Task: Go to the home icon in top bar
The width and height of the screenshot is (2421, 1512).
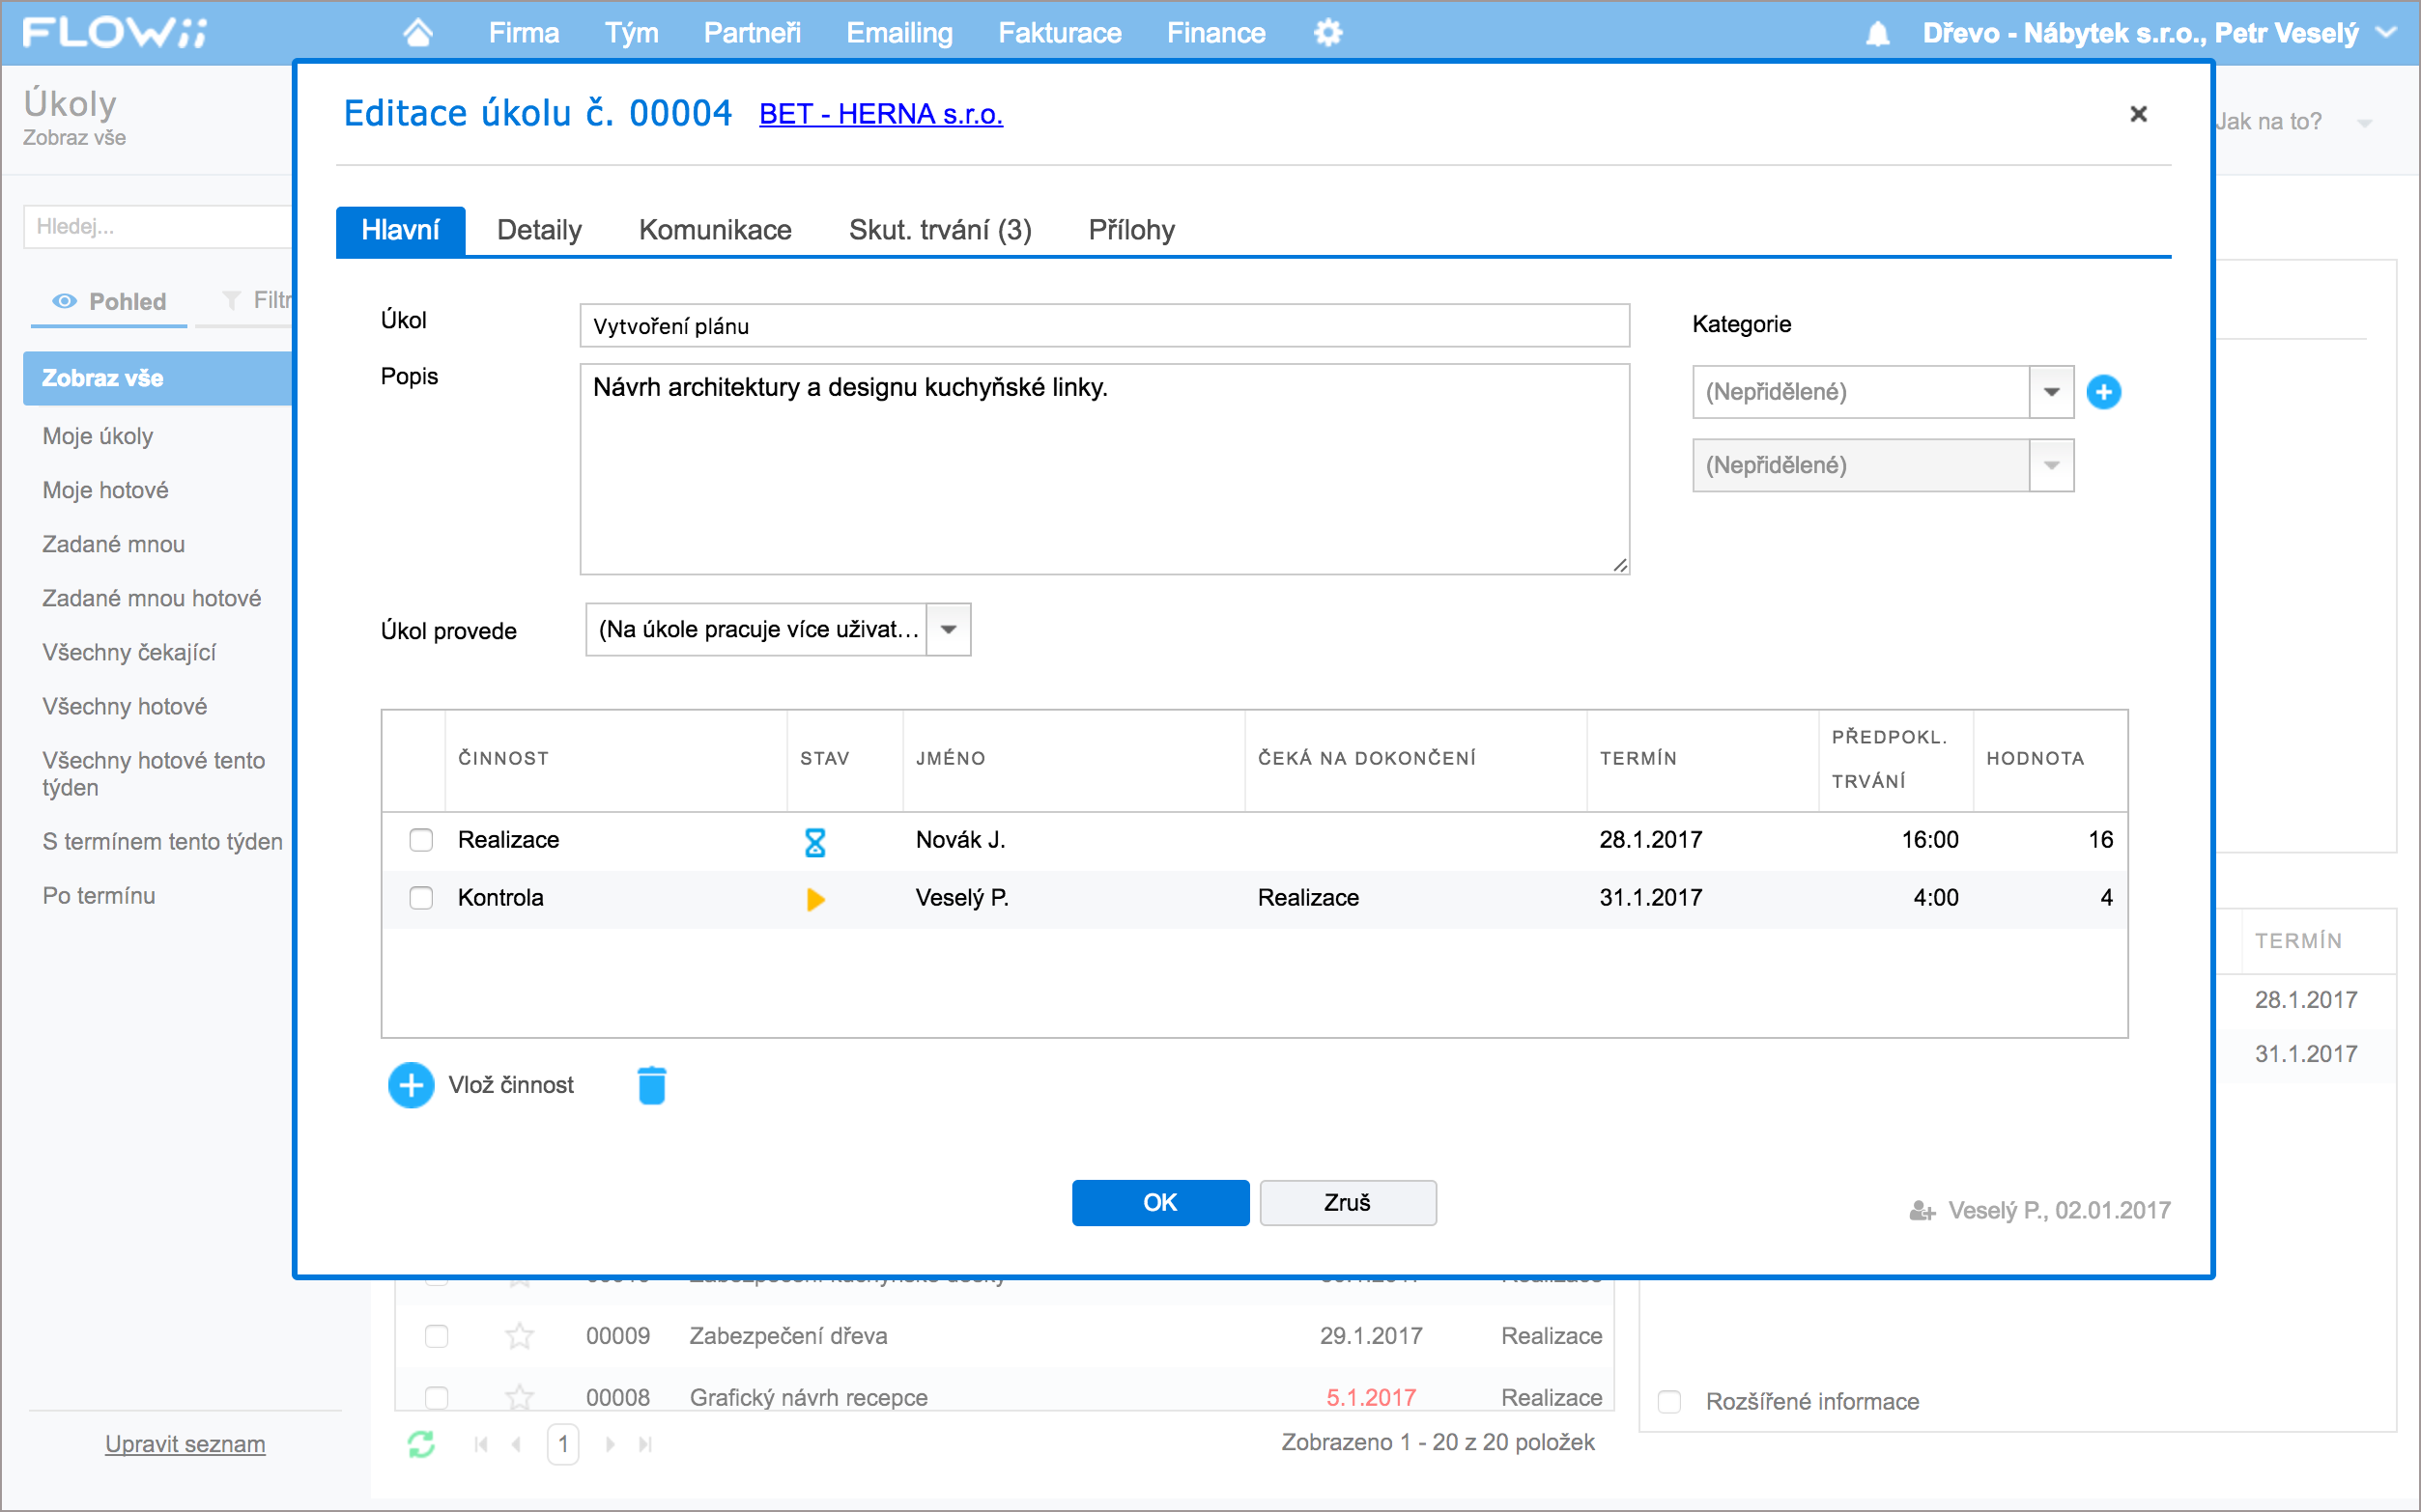Action: pyautogui.click(x=418, y=33)
